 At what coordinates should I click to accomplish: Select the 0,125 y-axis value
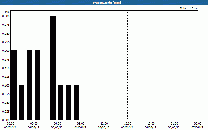click(6, 77)
